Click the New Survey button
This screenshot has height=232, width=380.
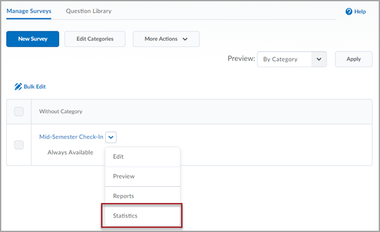click(x=33, y=39)
